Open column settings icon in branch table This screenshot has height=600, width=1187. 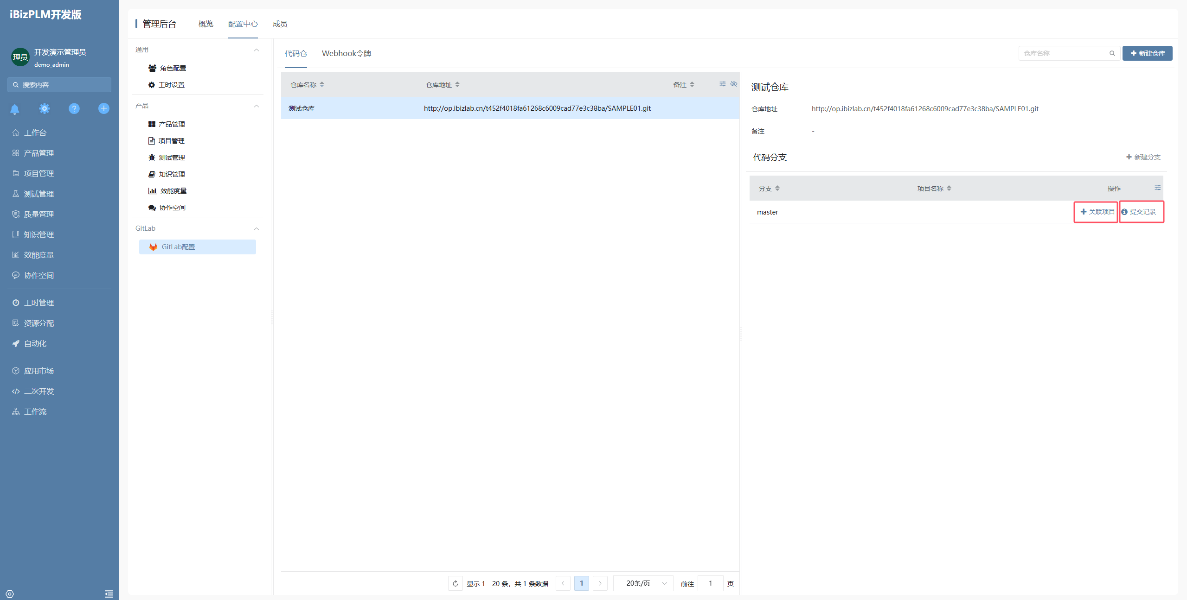pyautogui.click(x=1157, y=188)
